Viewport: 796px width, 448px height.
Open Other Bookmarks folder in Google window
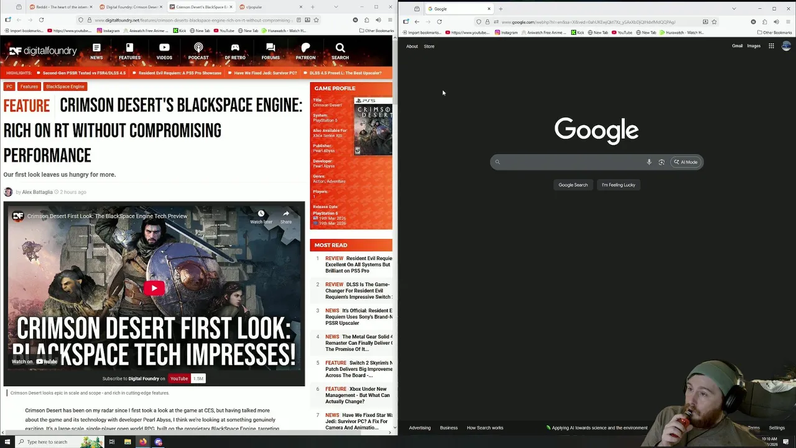click(x=774, y=32)
